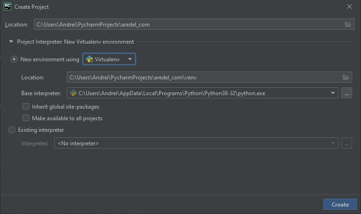Screen dimensions: 361x214
Task: Click the Base interpreter python.exe path
Action: [172, 93]
